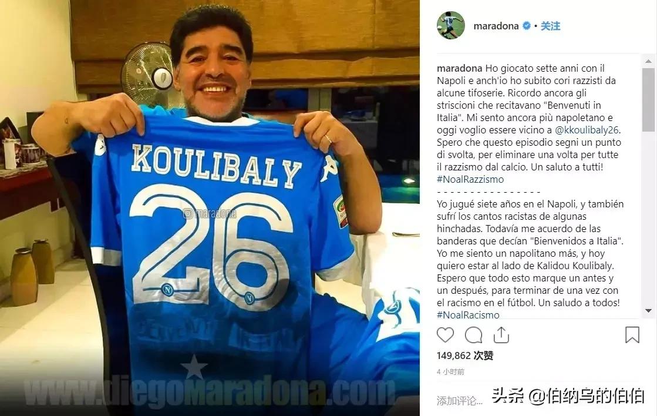Save the post with the bookmark icon
The height and width of the screenshot is (416, 657).
(x=632, y=335)
